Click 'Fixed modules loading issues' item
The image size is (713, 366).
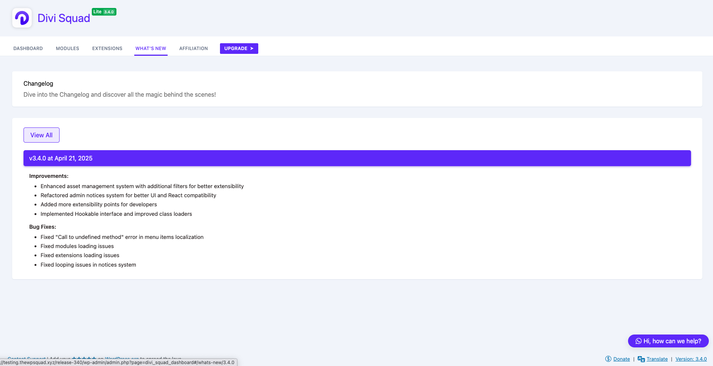(x=77, y=246)
